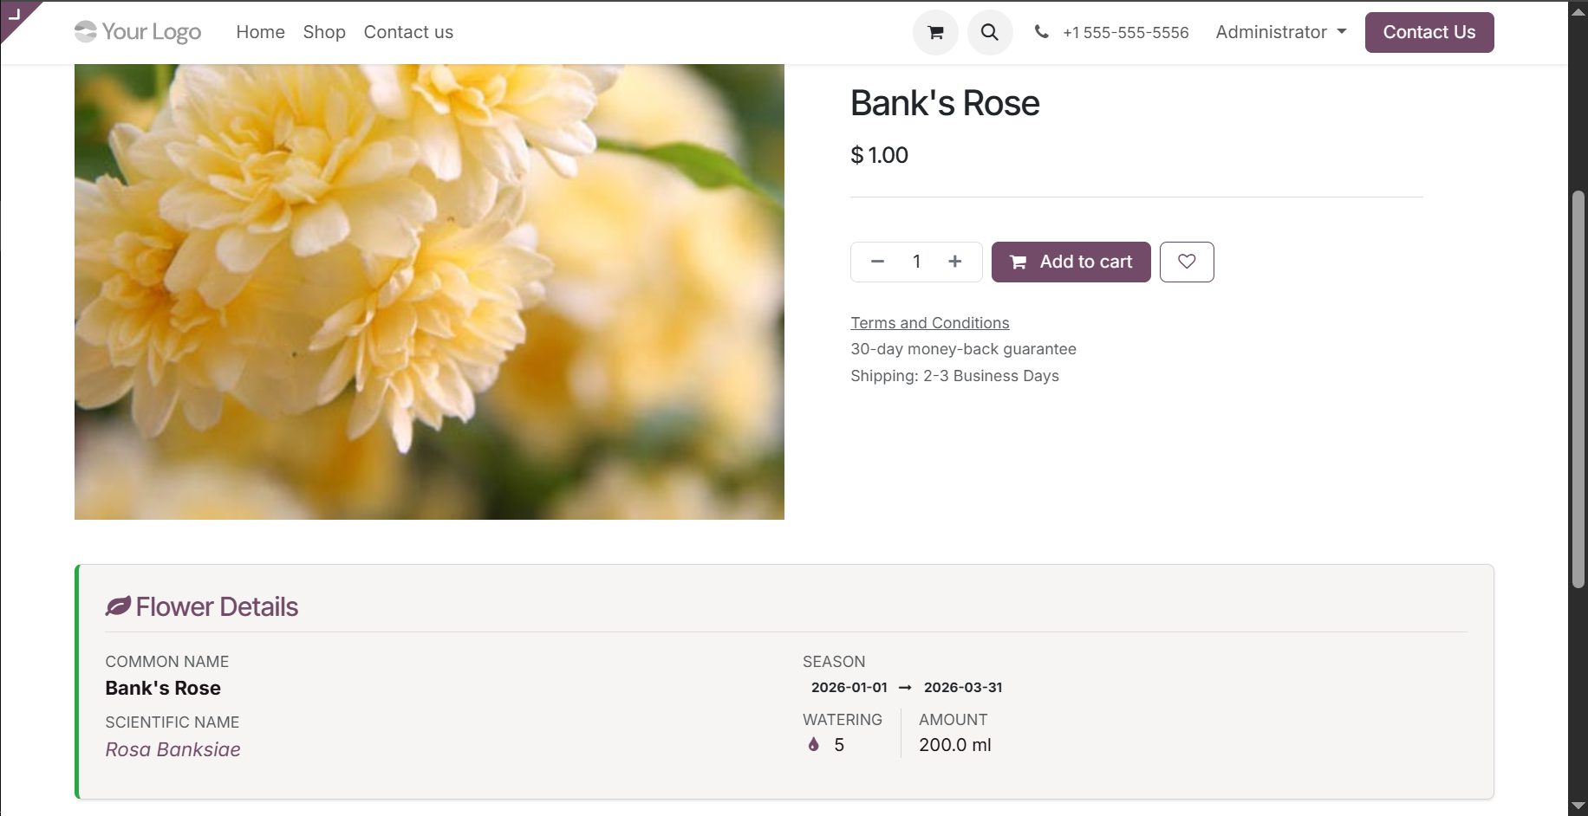Open the shopping cart icon

pos(934,32)
